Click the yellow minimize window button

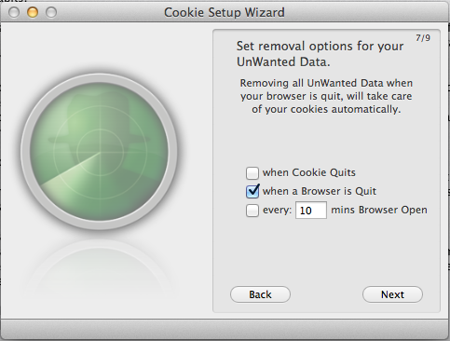click(33, 12)
